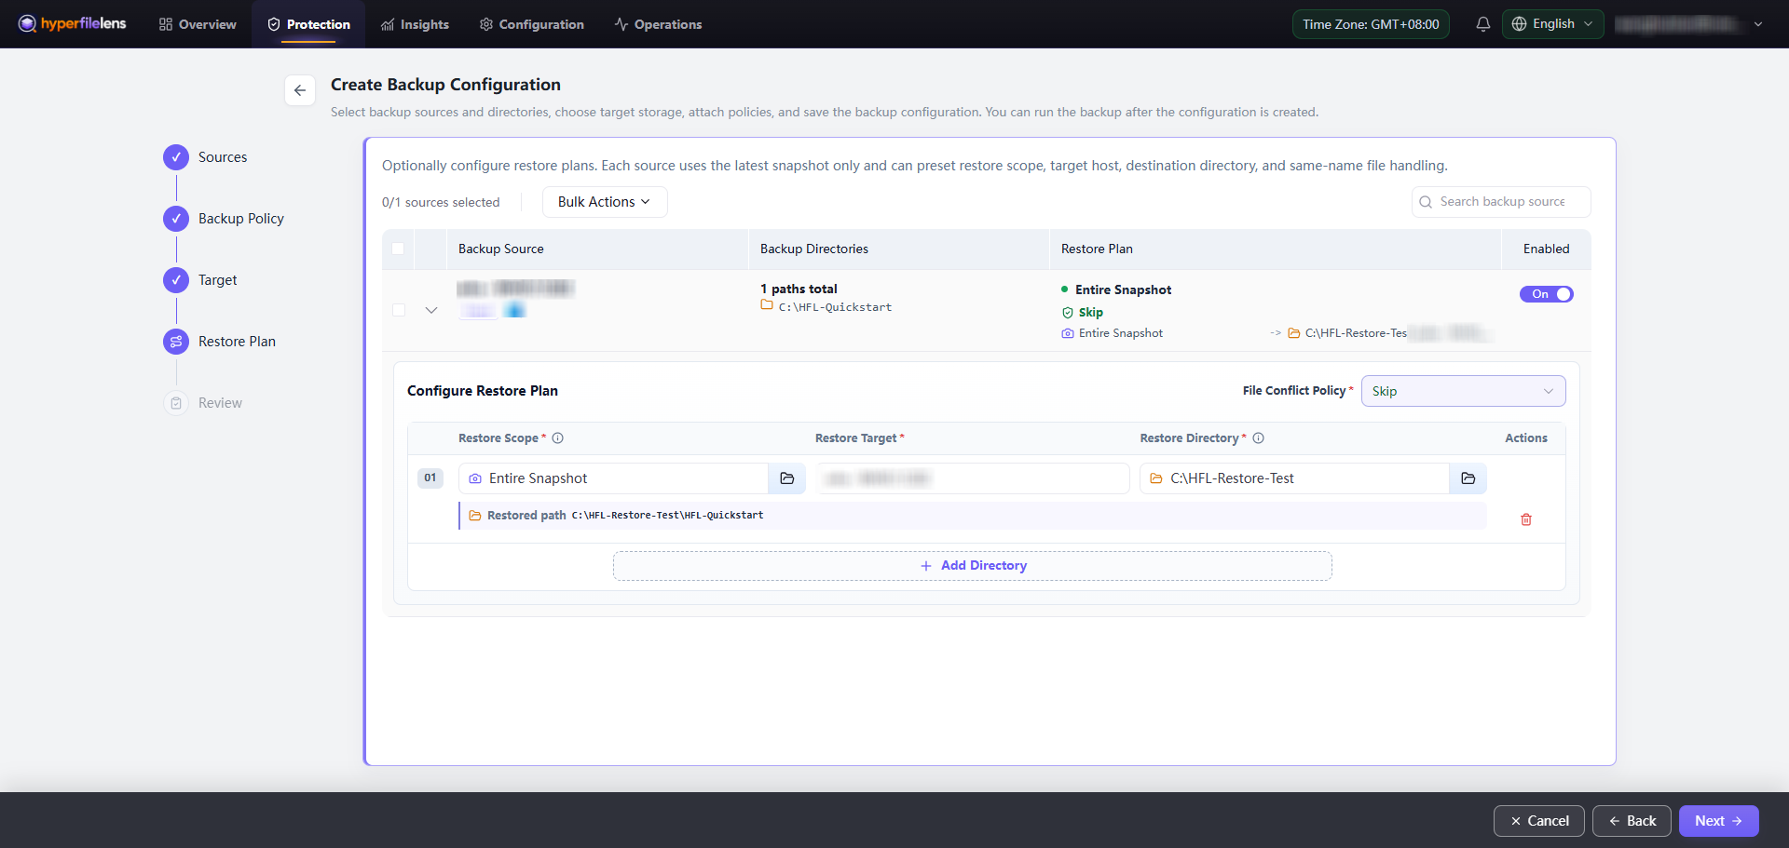Check the select-all sources checkbox
This screenshot has width=1789, height=848.
398,249
